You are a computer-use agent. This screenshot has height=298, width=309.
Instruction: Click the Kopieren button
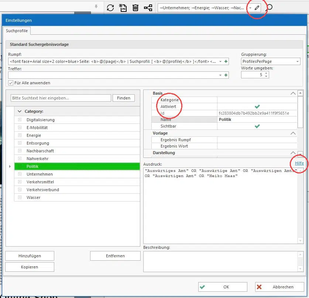point(30,267)
